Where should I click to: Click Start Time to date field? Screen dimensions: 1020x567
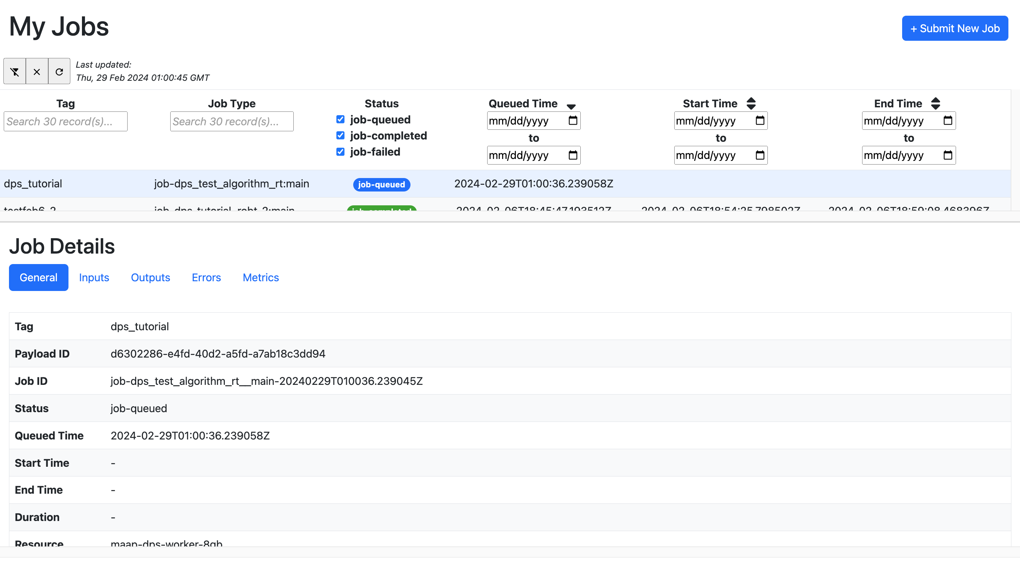(721, 155)
